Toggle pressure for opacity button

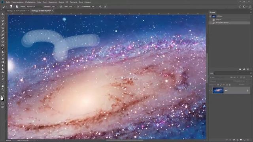pyautogui.click(x=61, y=7)
